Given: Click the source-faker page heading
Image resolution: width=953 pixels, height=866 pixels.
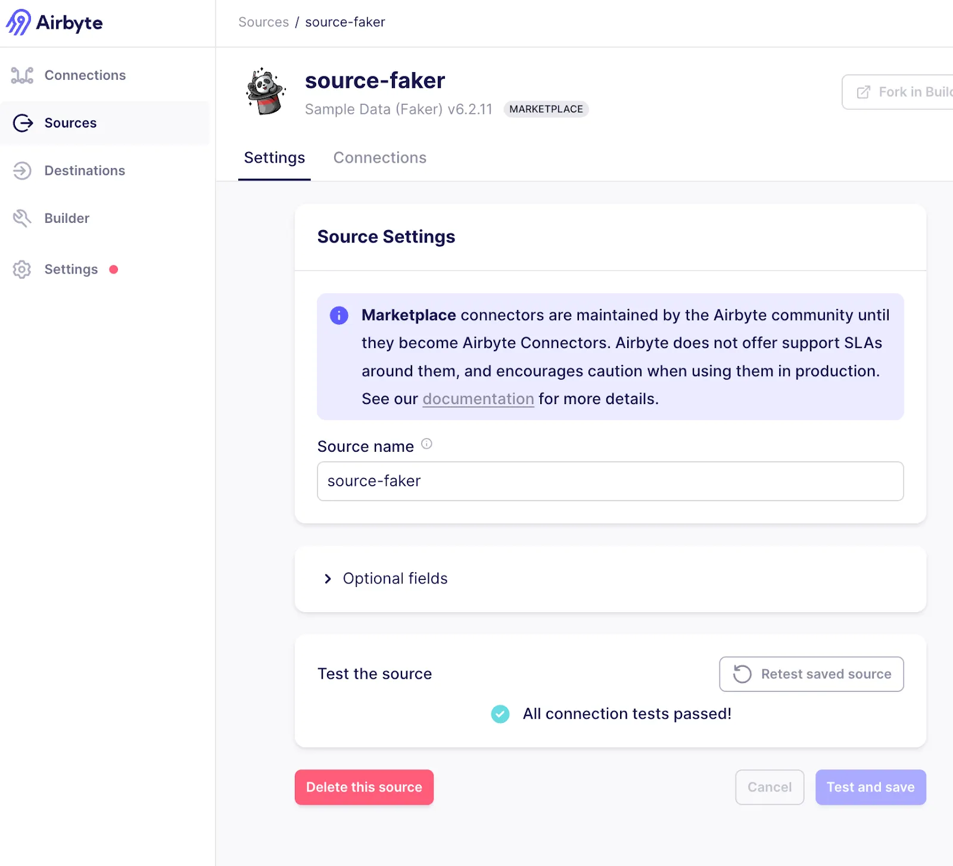Looking at the screenshot, I should 375,80.
